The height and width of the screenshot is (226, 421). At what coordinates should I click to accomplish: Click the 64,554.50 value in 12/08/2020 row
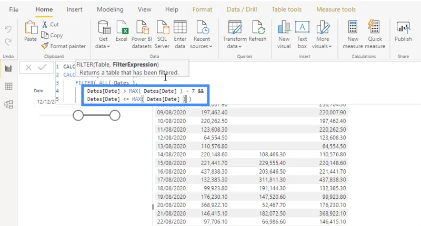pyautogui.click(x=216, y=138)
